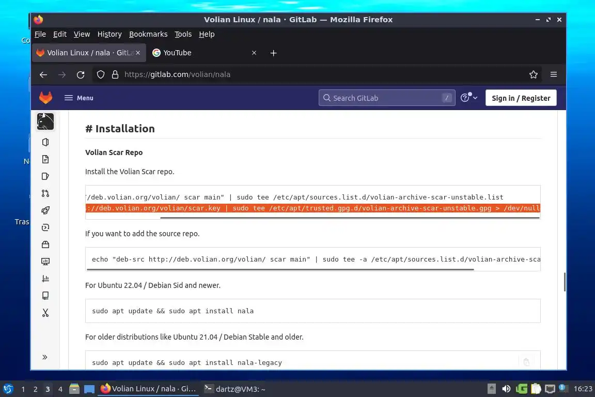Open the GitLab Help dropdown
This screenshot has height=397, width=595.
click(468, 98)
